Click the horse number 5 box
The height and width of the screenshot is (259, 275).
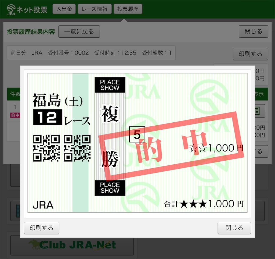137,134
